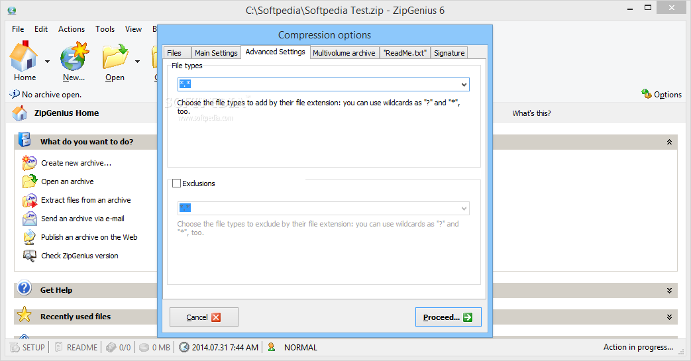Open the Exclusions combo box dropdown arrow
Image resolution: width=691 pixels, height=361 pixels.
pyautogui.click(x=464, y=209)
